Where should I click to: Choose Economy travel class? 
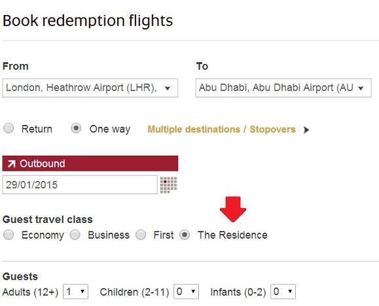9,235
